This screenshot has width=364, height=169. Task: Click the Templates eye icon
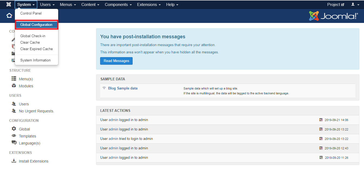click(14, 136)
